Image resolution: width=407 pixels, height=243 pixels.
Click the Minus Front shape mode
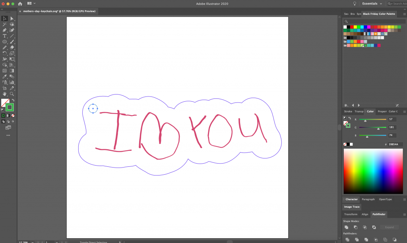[356, 227]
